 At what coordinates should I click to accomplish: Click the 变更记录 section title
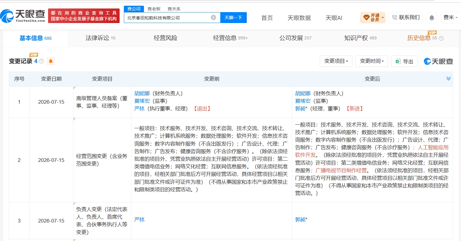(x=20, y=61)
